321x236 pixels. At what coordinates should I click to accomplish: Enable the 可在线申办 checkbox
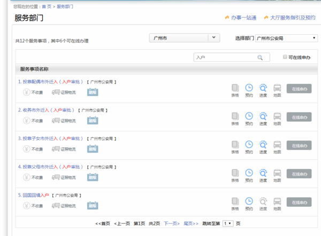285,57
